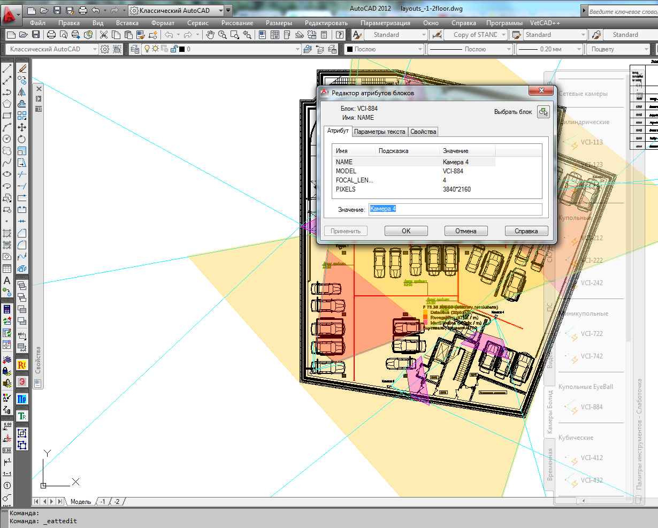658x528 pixels.
Task: Select the Multiline Text tool
Action: pos(7,280)
